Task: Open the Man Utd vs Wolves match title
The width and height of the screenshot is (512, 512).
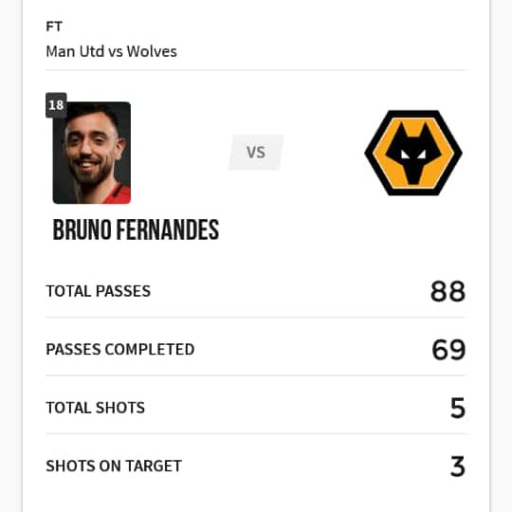Action: pyautogui.click(x=111, y=51)
